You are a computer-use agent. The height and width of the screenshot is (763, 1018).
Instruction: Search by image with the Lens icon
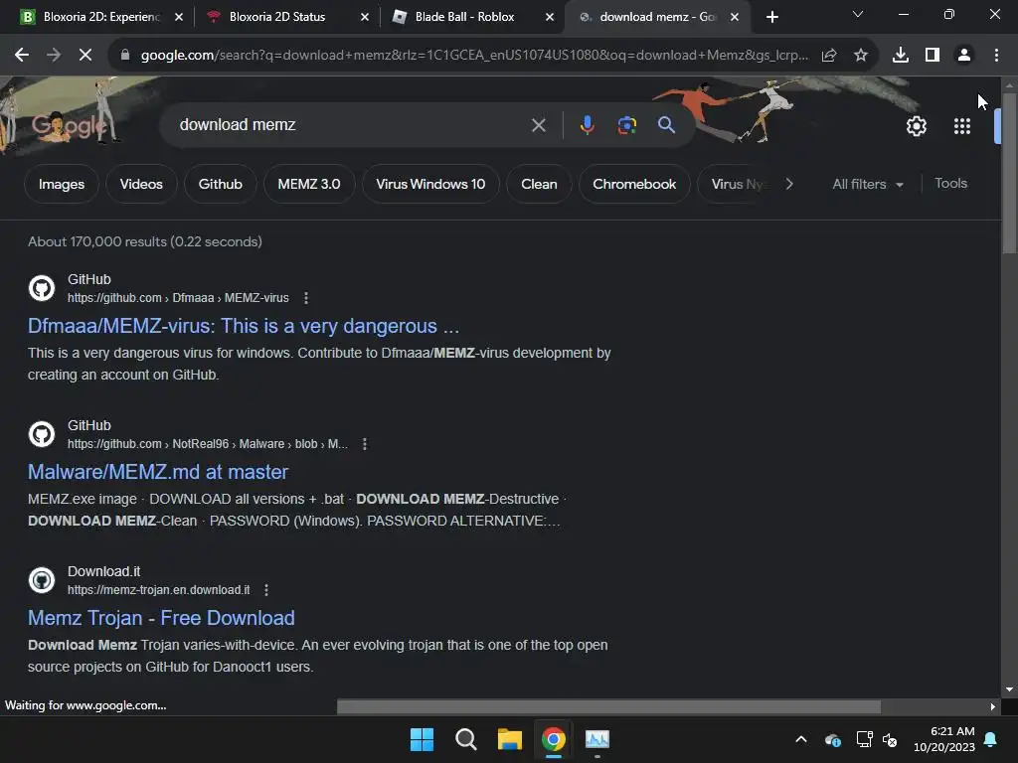pyautogui.click(x=626, y=125)
